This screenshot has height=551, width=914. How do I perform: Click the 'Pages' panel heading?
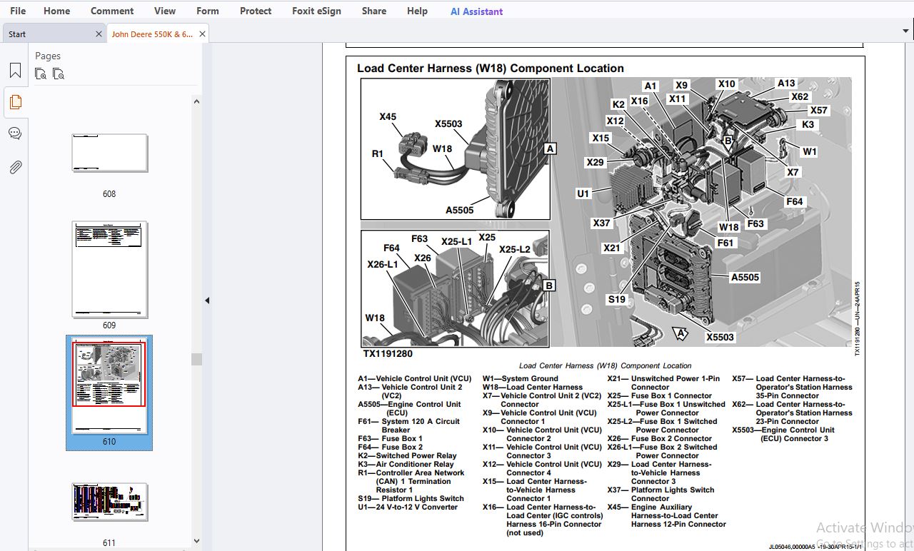[48, 56]
